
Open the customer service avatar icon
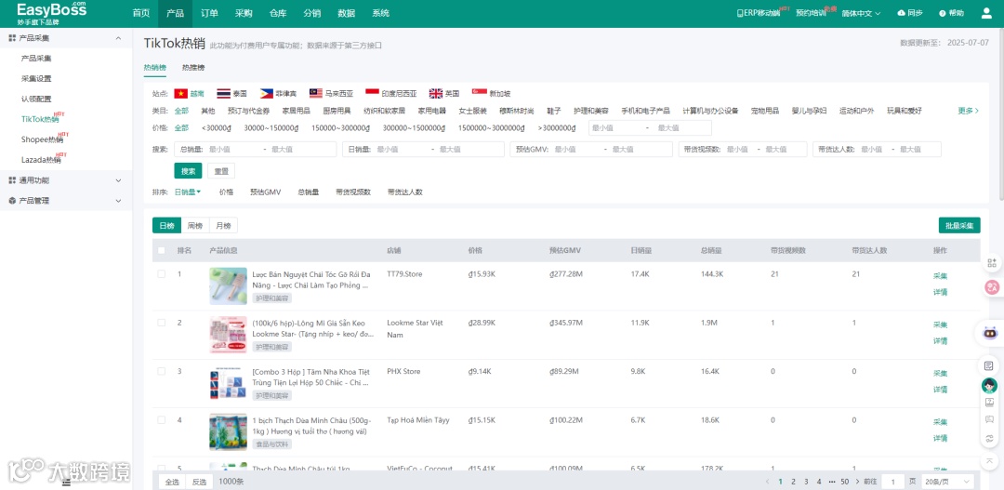tap(990, 386)
